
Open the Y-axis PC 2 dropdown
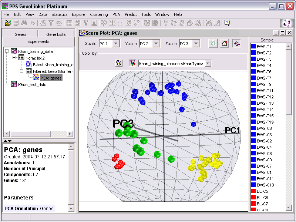click(x=156, y=44)
